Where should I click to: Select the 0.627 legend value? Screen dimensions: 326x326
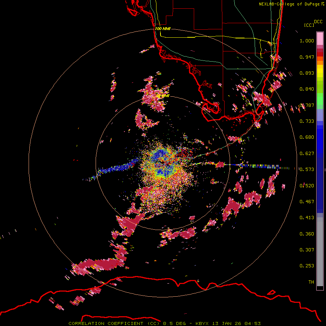307,154
